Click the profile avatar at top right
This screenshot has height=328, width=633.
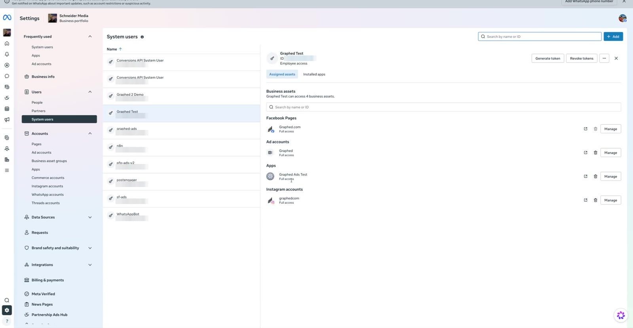pos(622,18)
